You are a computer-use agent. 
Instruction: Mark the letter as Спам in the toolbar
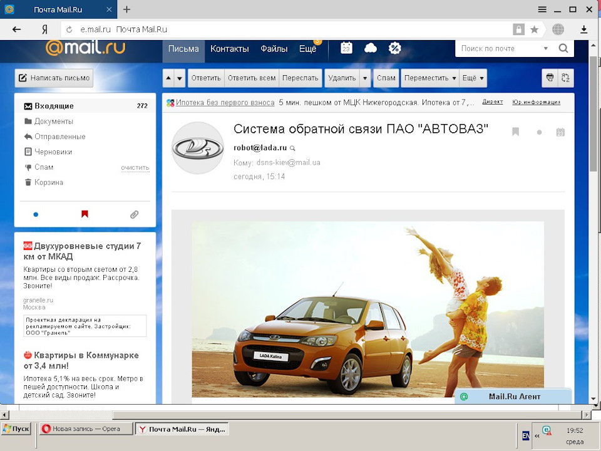click(x=386, y=78)
